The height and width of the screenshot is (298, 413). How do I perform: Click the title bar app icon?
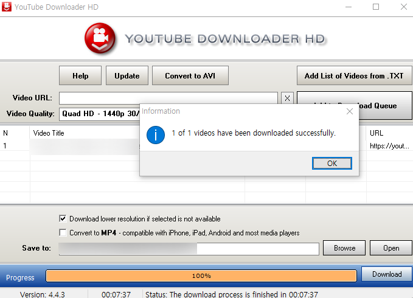point(6,7)
